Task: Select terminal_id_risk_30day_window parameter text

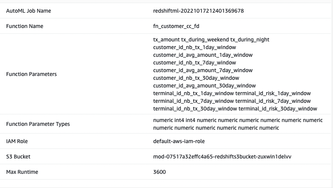Action: pyautogui.click(x=278, y=109)
